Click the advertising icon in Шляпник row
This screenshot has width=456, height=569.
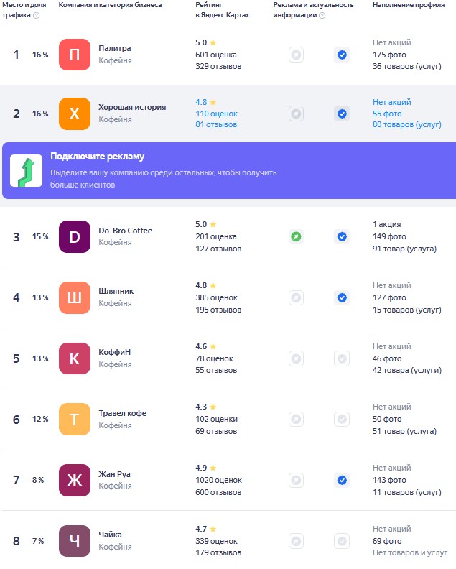296,297
